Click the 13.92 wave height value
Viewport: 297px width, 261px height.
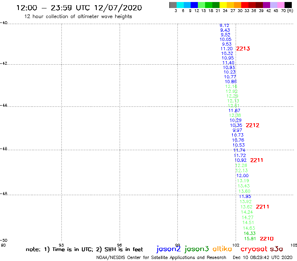coord(246,202)
